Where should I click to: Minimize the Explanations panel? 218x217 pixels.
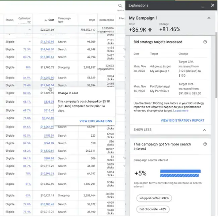[203, 7]
